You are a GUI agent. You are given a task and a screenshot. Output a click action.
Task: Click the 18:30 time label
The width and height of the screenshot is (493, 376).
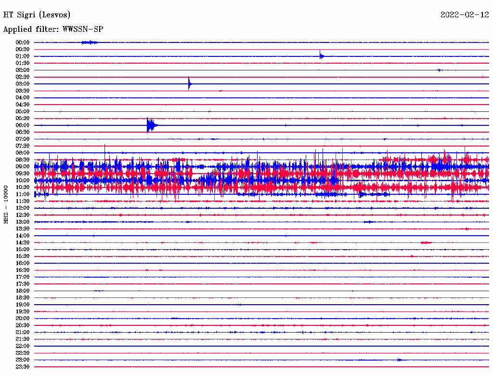click(x=23, y=298)
